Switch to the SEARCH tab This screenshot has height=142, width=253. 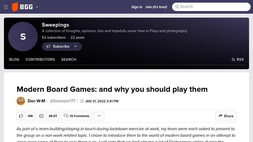tap(69, 59)
